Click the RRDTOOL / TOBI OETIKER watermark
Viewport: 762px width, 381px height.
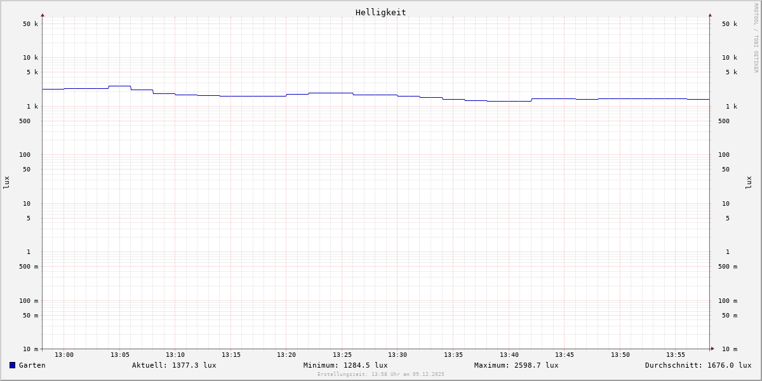coord(756,38)
